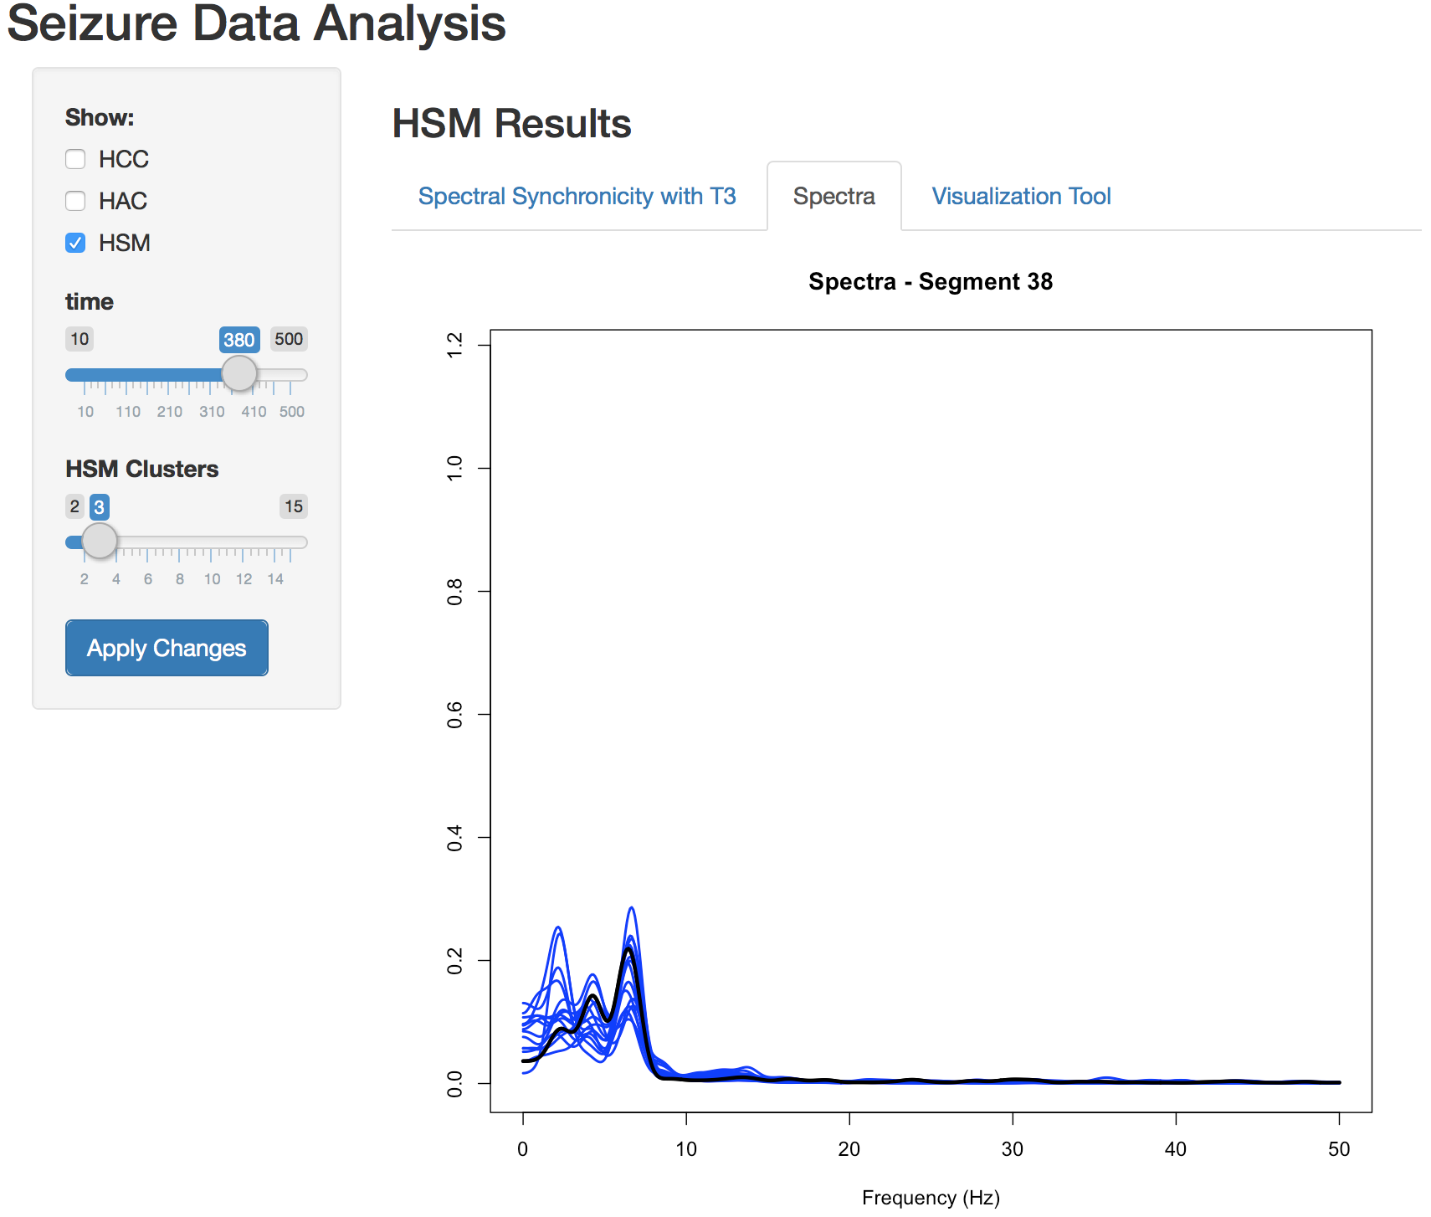Viewport: 1431px width, 1217px height.
Task: Click the 110 tick label on time slider
Action: tap(128, 412)
